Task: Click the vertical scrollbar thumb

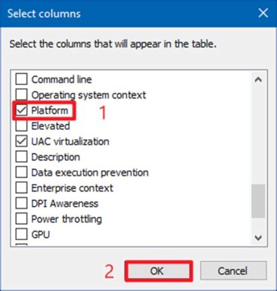Action: pyautogui.click(x=258, y=201)
